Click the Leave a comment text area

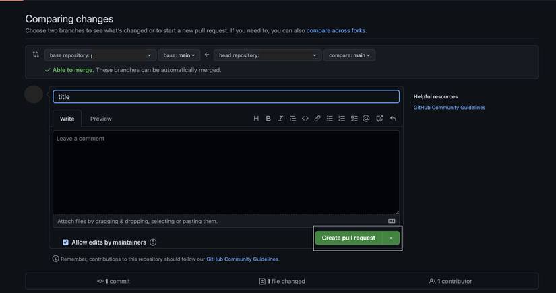pyautogui.click(x=226, y=172)
